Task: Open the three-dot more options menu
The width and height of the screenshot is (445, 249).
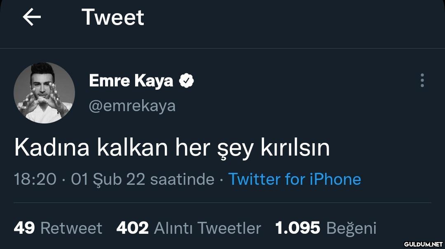Action: click(422, 81)
